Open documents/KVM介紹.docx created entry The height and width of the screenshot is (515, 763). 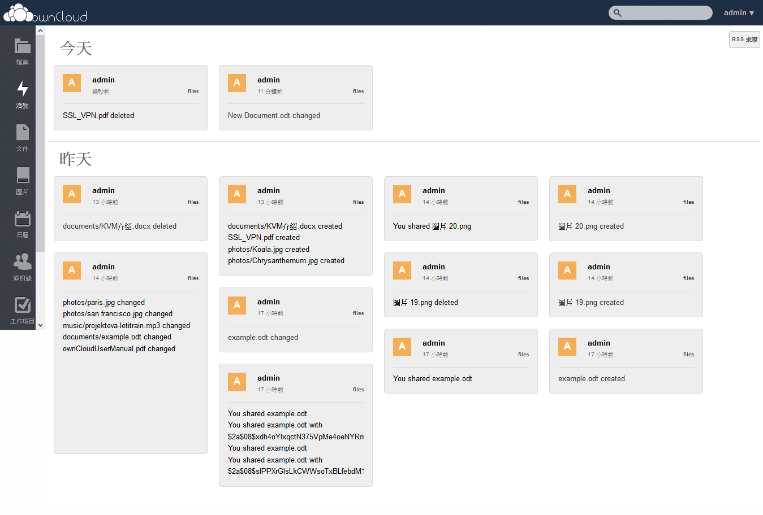click(x=285, y=226)
